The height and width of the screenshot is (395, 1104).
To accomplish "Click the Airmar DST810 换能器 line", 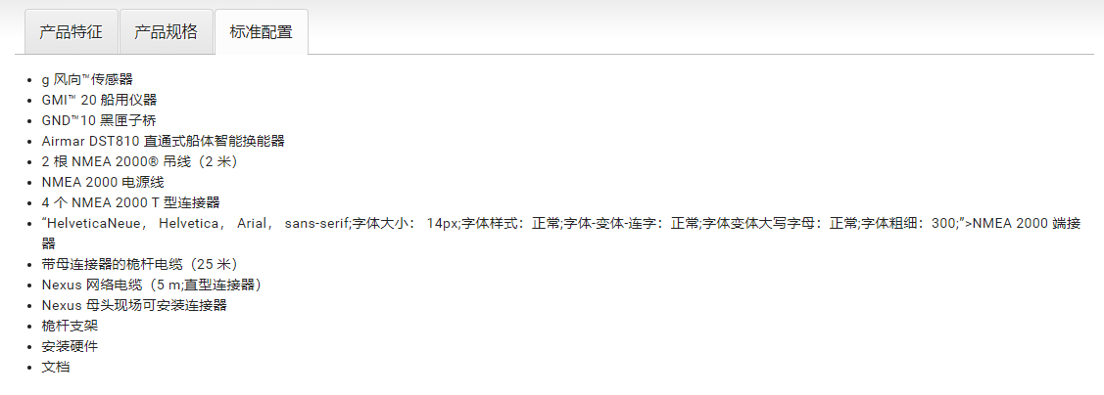I will [164, 141].
